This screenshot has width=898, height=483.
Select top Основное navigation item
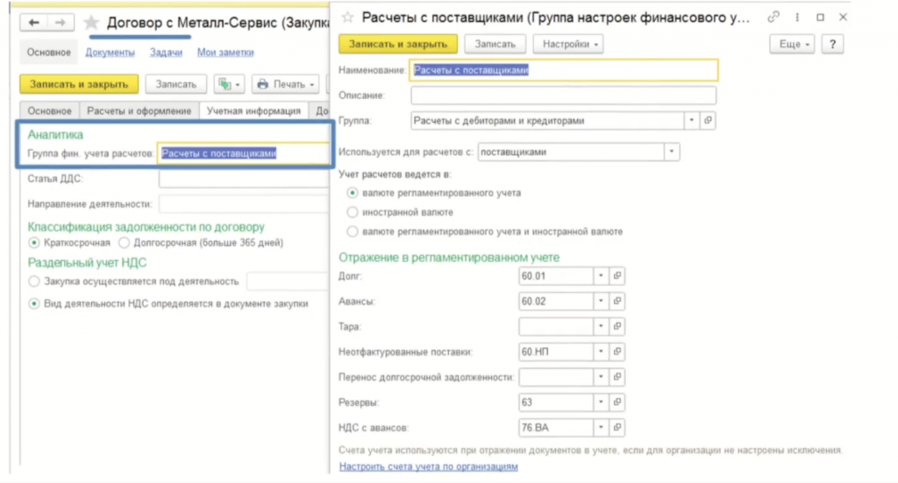(x=49, y=52)
